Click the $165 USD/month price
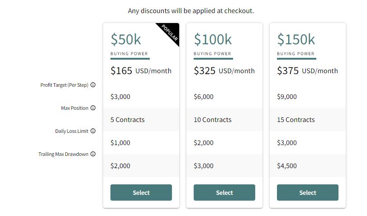The height and width of the screenshot is (216, 367). click(141, 71)
